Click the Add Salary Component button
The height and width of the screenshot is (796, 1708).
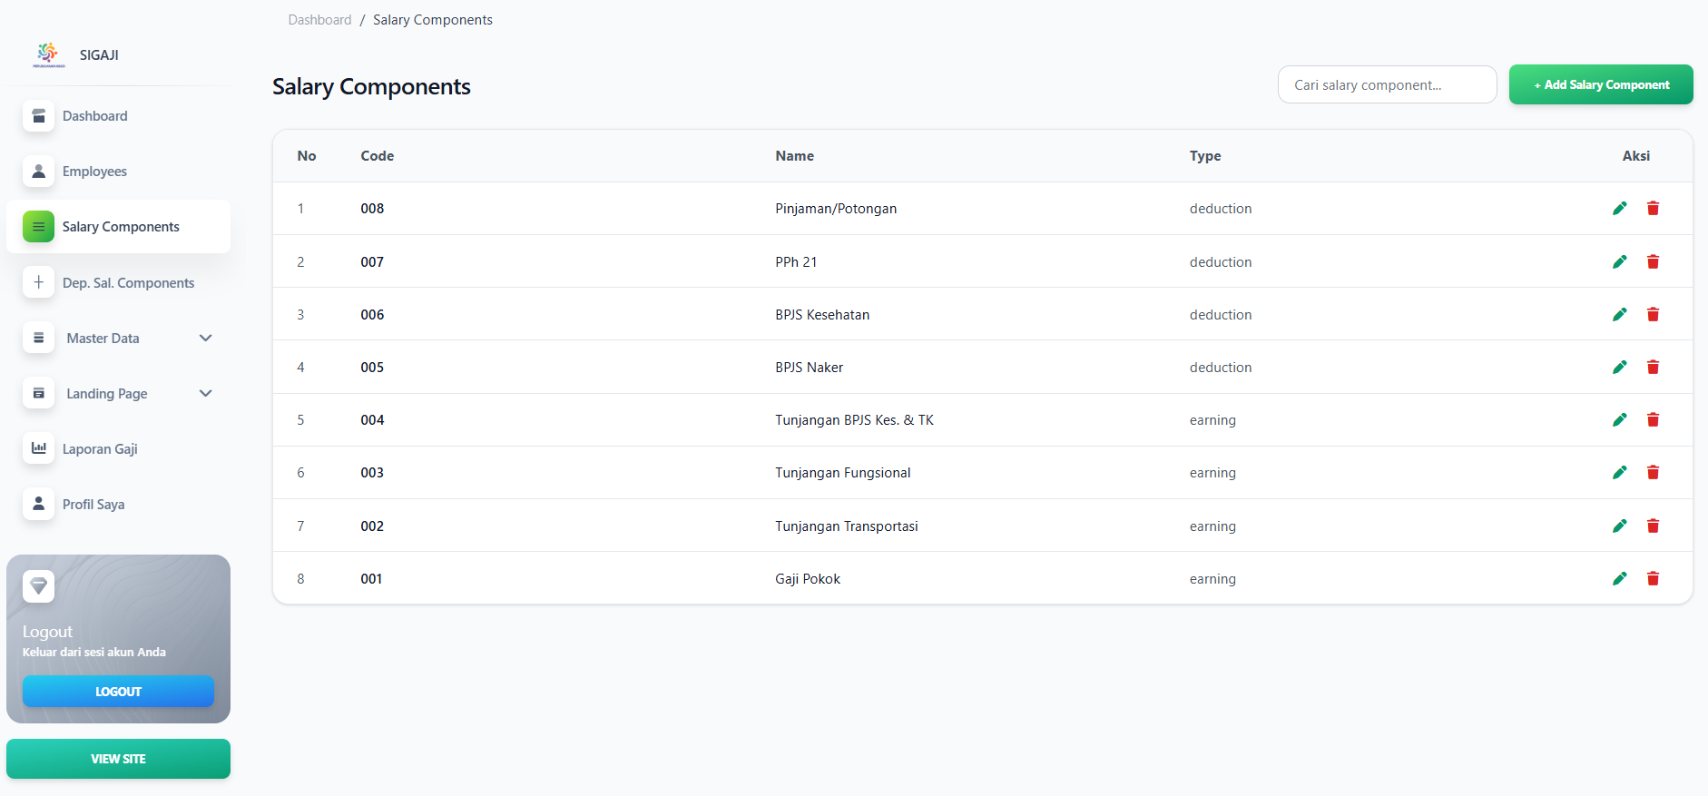1601,84
